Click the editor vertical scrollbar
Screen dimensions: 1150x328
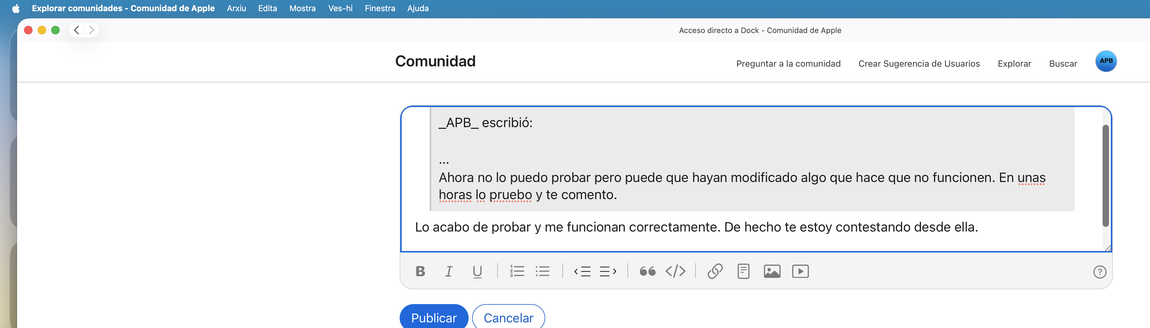pos(1105,176)
